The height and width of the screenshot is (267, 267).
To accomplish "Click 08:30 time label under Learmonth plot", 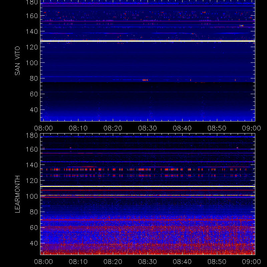I will (148, 262).
